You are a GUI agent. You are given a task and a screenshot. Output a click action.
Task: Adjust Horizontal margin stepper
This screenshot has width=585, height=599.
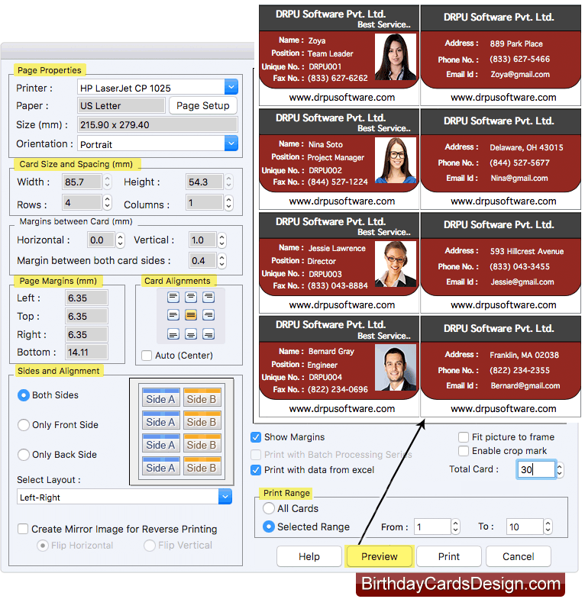[x=120, y=240]
